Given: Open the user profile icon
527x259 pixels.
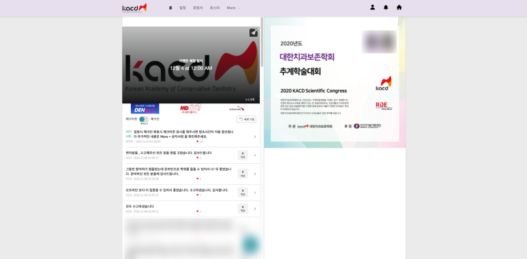Looking at the screenshot, I should [x=372, y=7].
